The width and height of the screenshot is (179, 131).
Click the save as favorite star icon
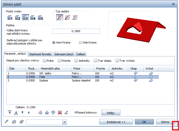point(21,122)
